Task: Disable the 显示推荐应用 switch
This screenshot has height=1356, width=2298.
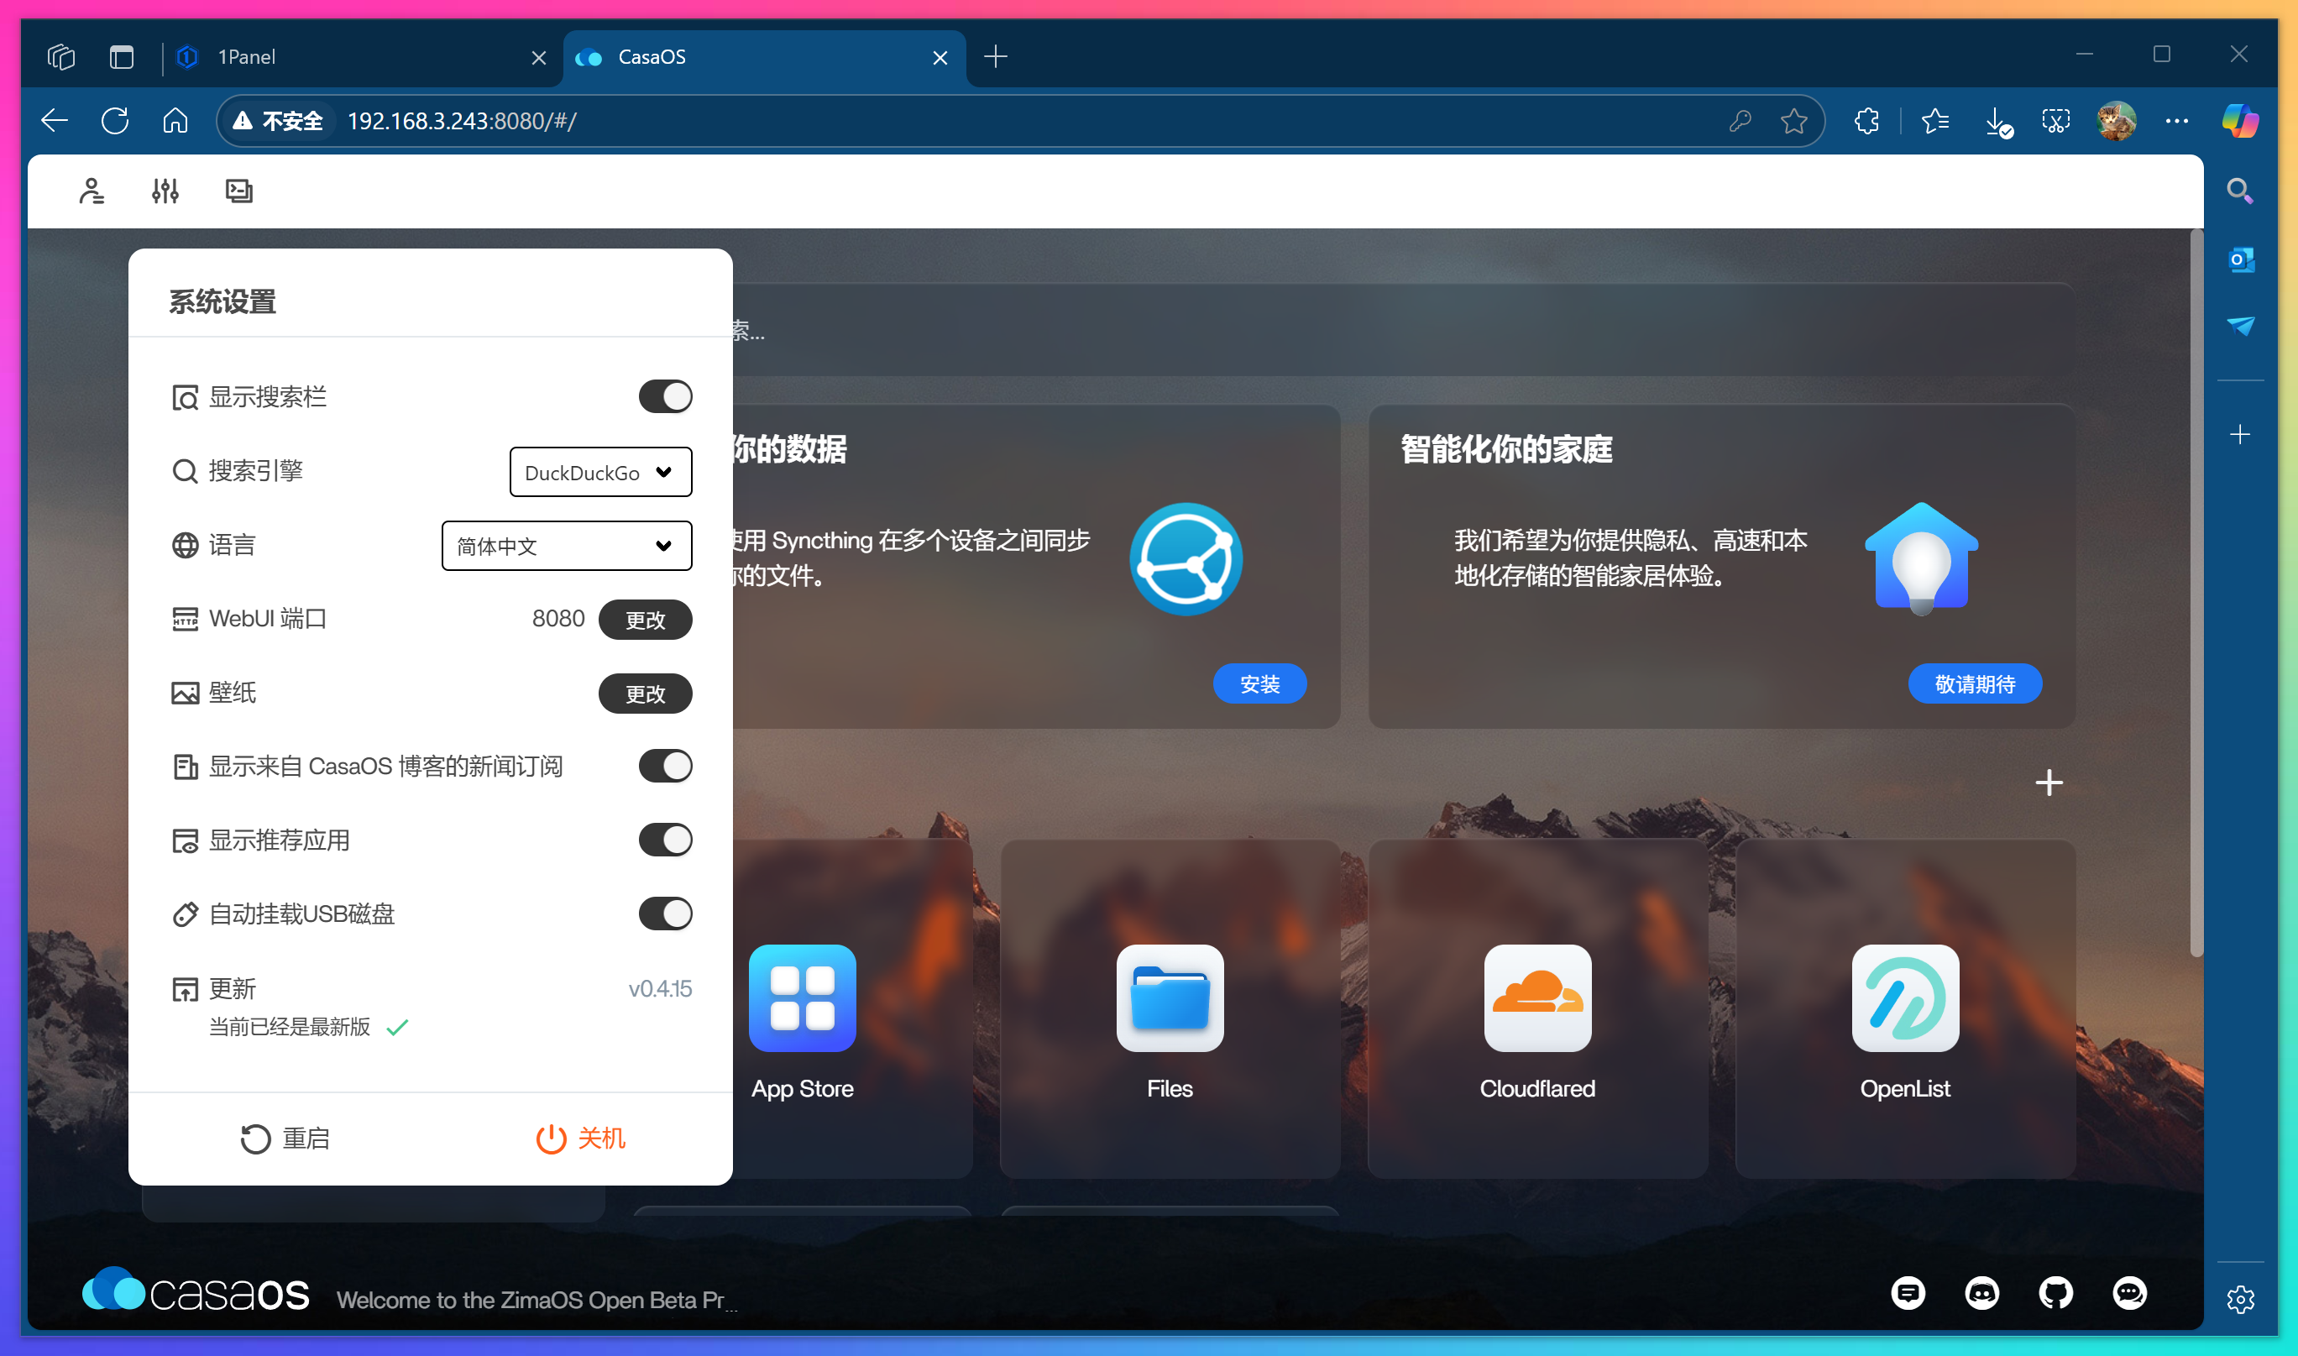Action: (x=665, y=840)
